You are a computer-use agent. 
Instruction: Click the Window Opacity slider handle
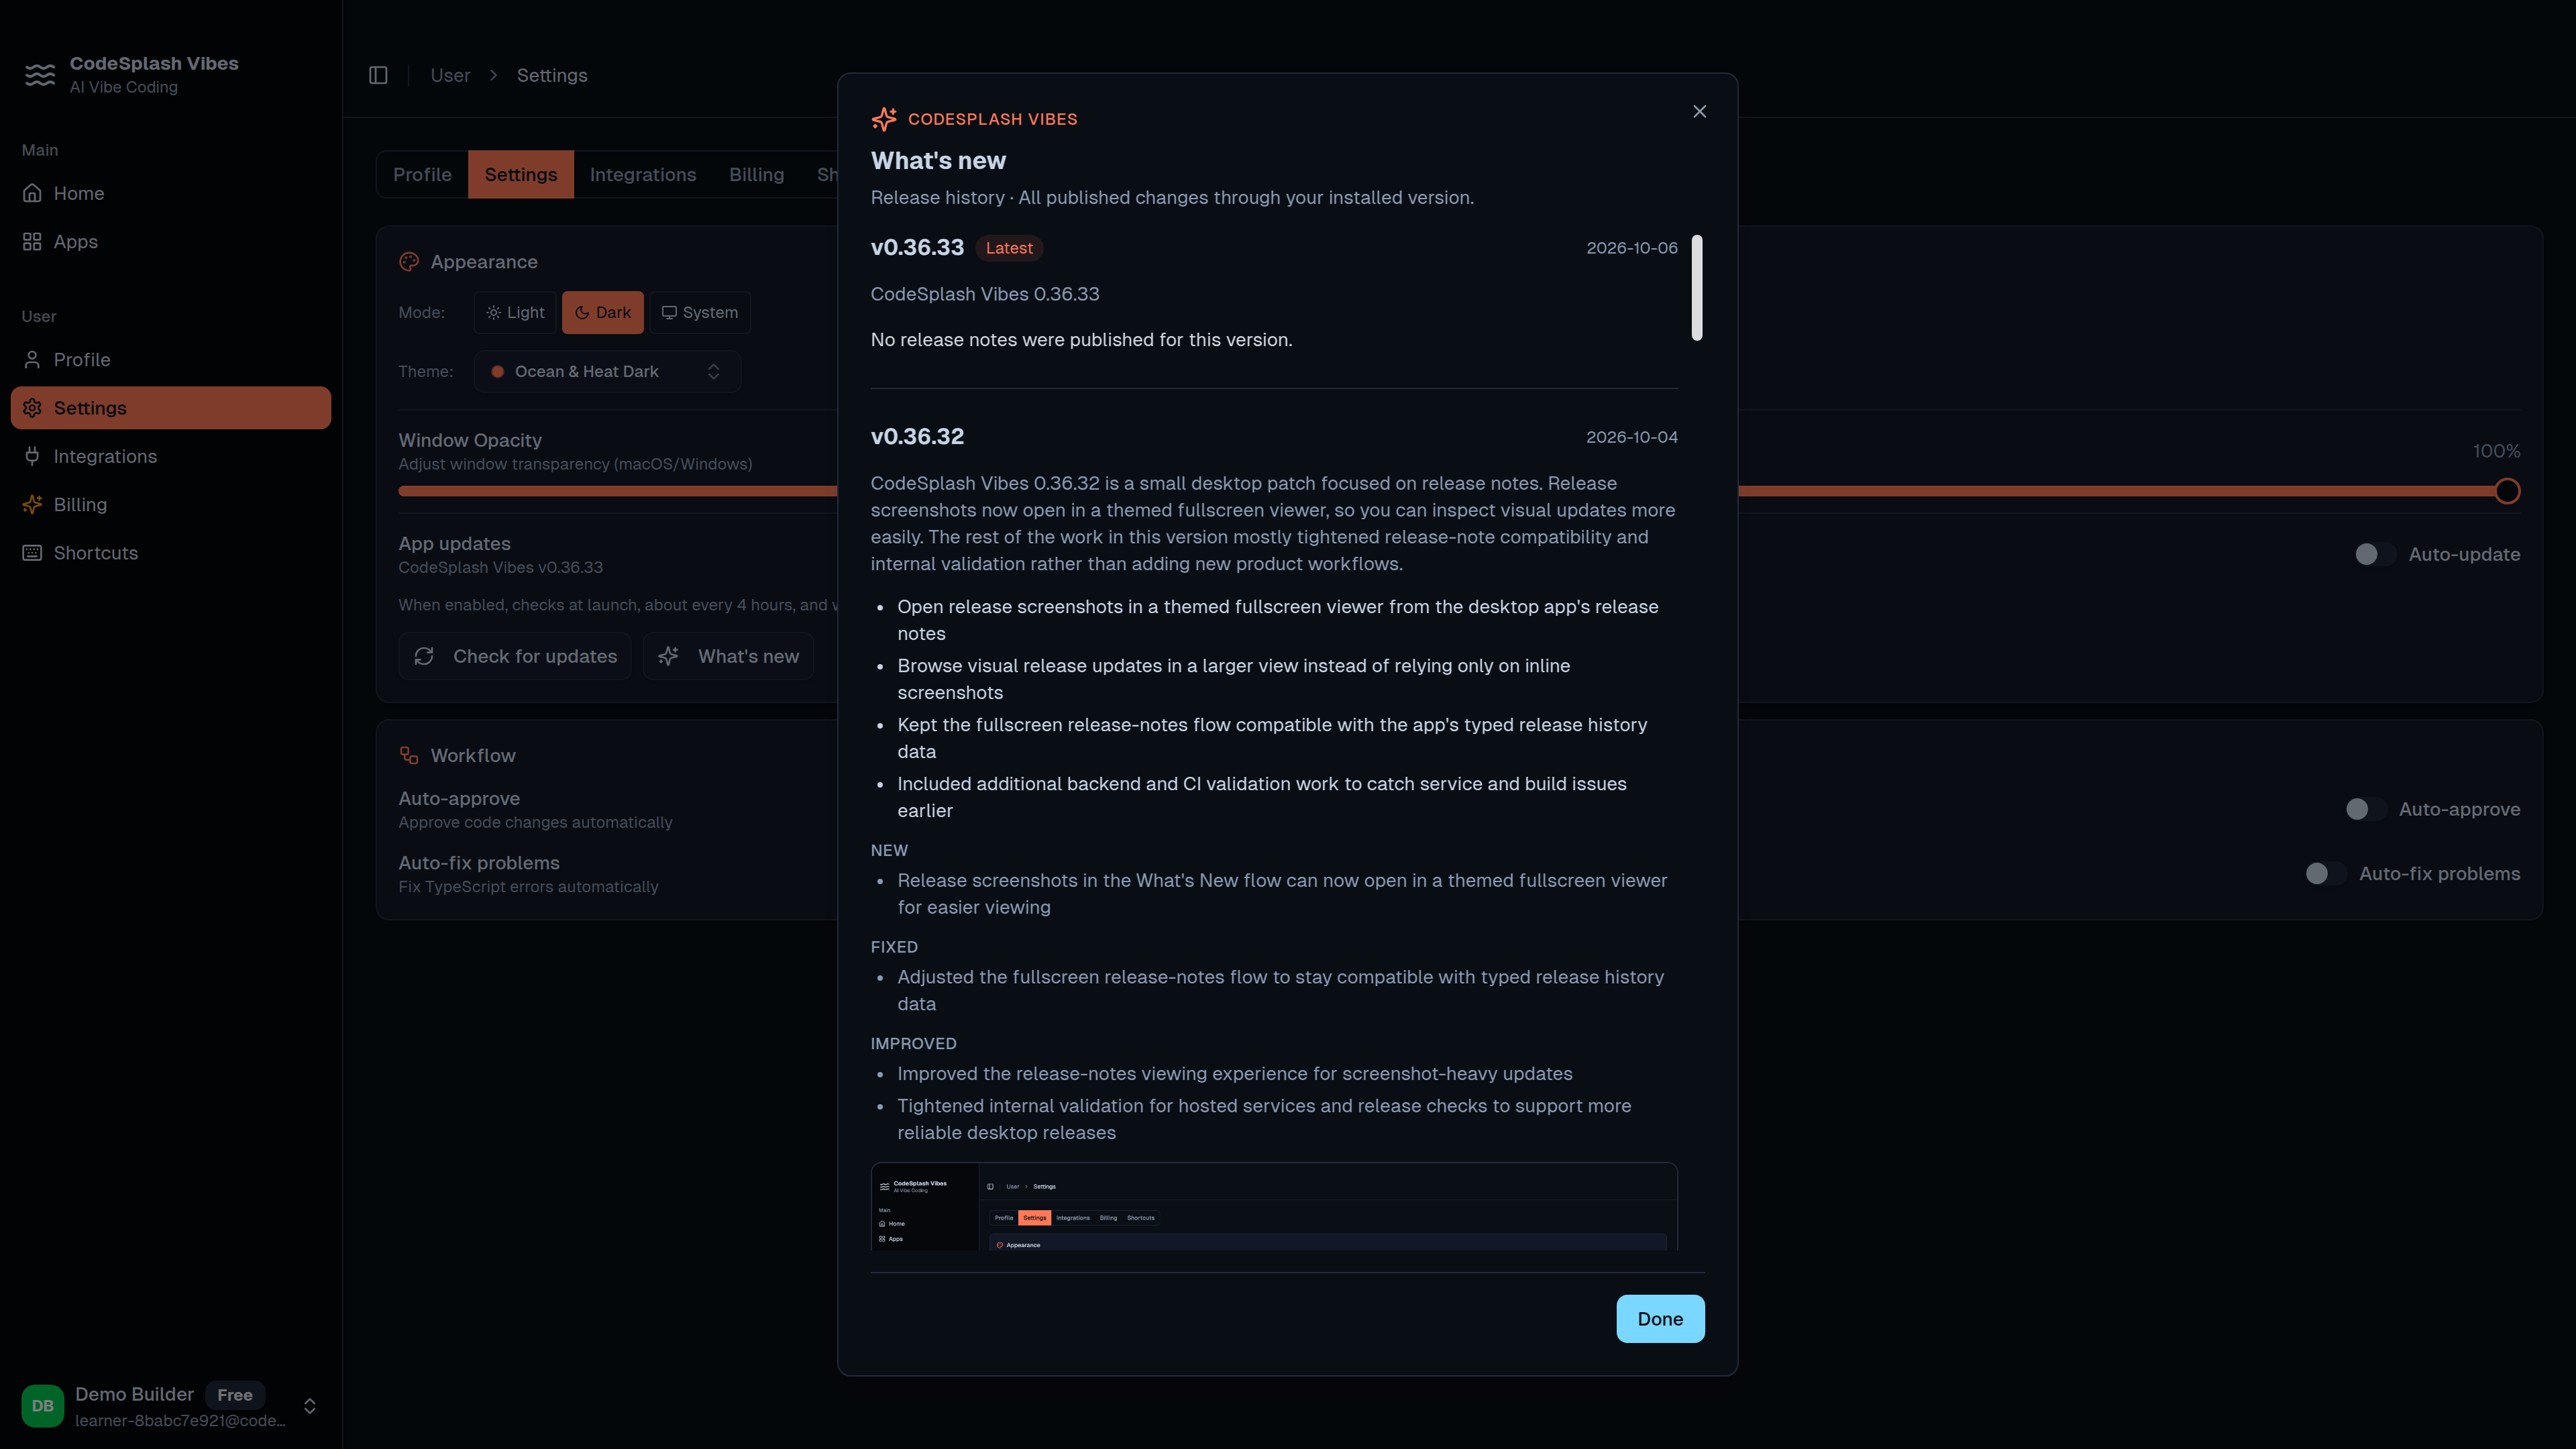pyautogui.click(x=2506, y=491)
